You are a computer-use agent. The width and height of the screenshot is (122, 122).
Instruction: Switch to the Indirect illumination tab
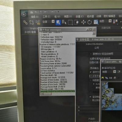95,44
